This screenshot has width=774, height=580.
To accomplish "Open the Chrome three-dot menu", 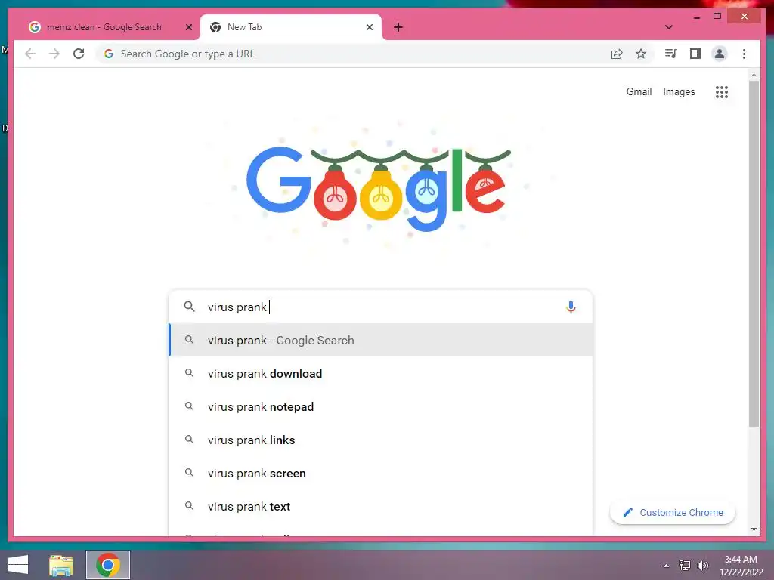I will pyautogui.click(x=744, y=54).
